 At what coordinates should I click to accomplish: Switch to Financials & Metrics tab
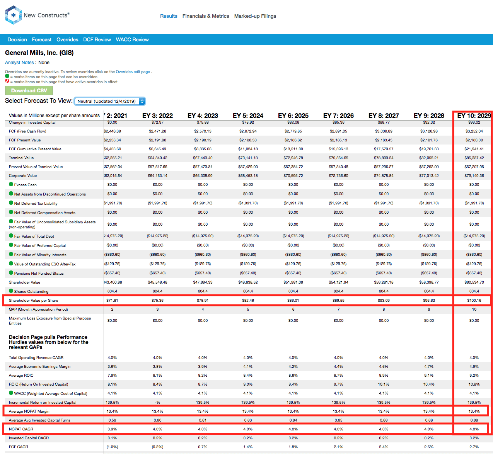206,16
